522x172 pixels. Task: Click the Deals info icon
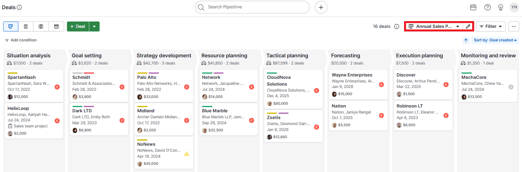pyautogui.click(x=20, y=7)
